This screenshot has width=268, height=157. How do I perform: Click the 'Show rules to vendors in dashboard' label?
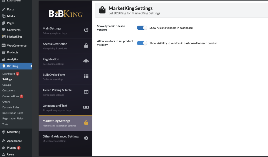tap(171, 28)
